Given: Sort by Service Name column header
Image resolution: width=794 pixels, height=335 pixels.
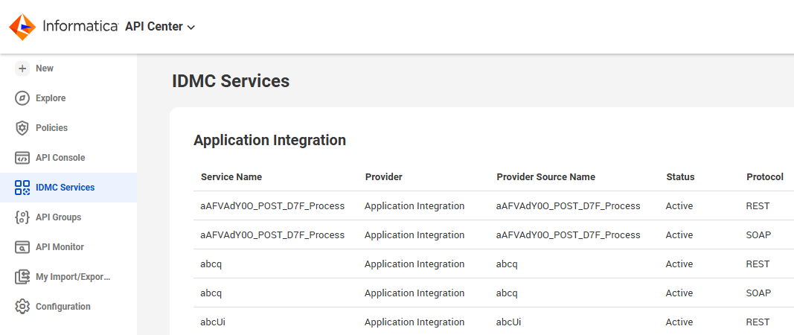Looking at the screenshot, I should [x=231, y=177].
